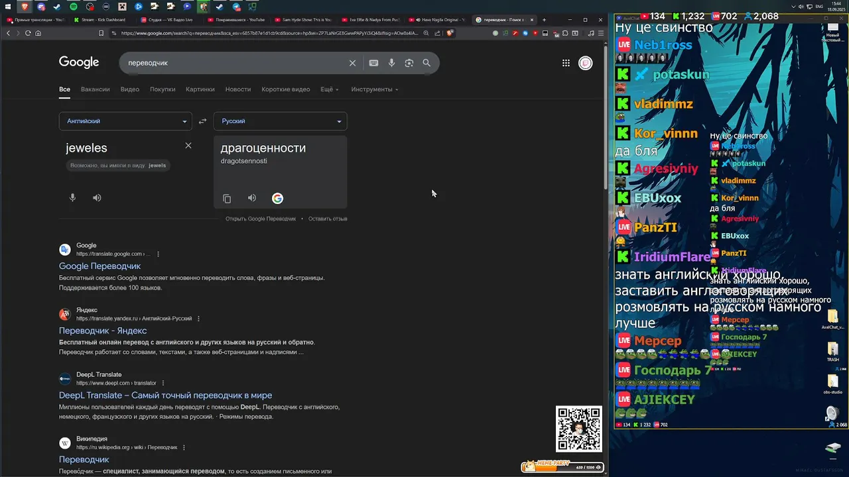The width and height of the screenshot is (849, 477).
Task: Open the Google account avatar
Action: coord(585,63)
